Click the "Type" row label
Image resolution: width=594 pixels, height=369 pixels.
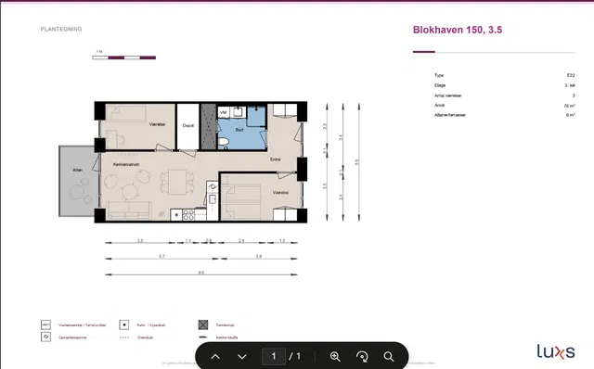click(439, 75)
